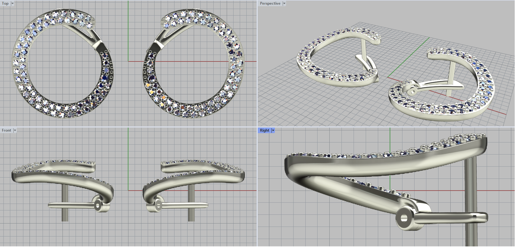
Task: Select the right earring hoop in Top view
Action: (x=237, y=64)
